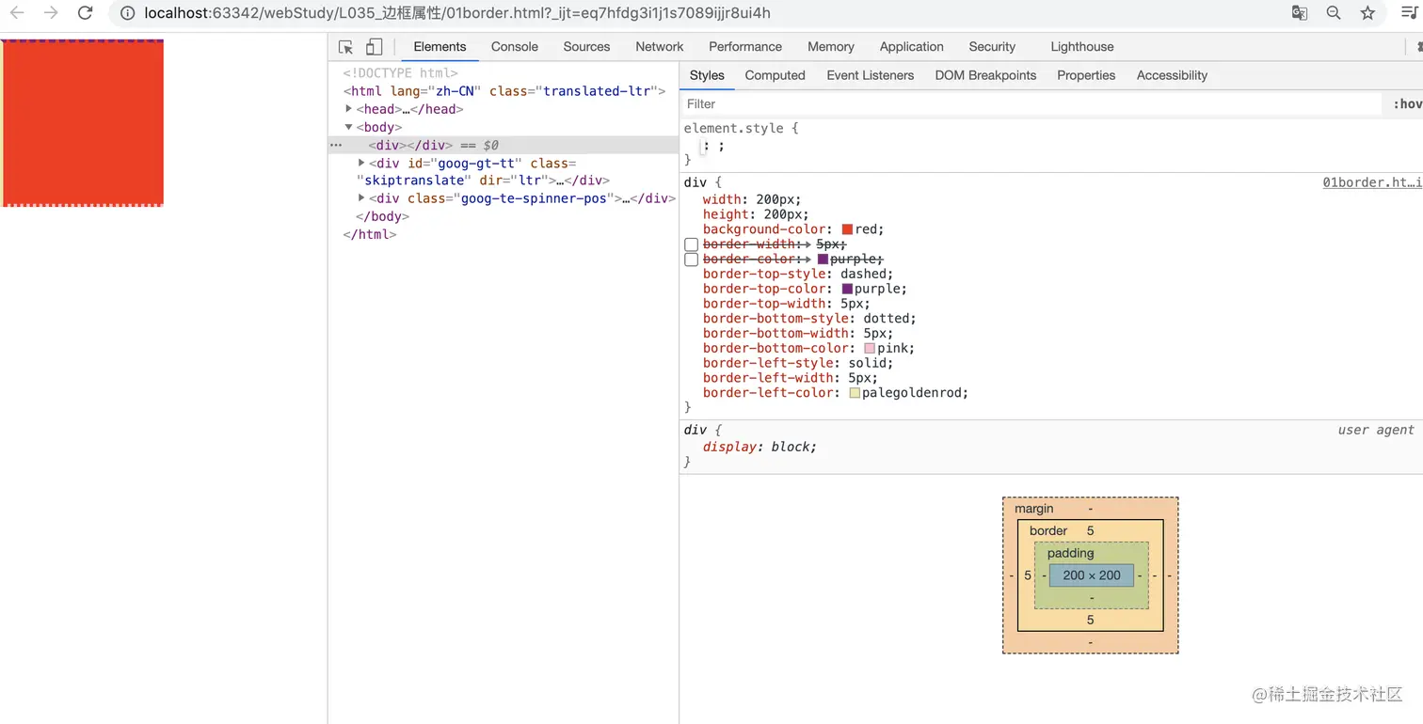Open the Console tab
Viewport: 1423px width, 724px height.
coord(515,47)
